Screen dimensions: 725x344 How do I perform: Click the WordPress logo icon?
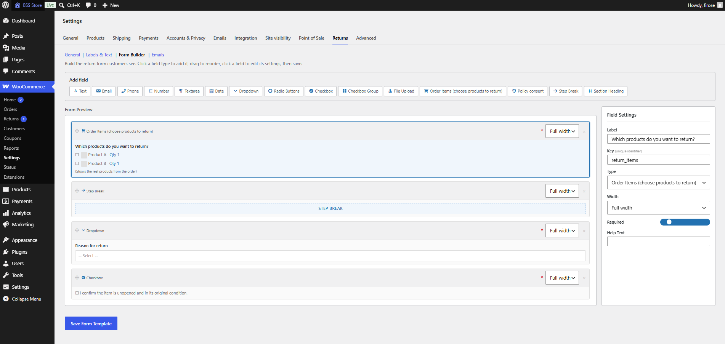[6, 5]
